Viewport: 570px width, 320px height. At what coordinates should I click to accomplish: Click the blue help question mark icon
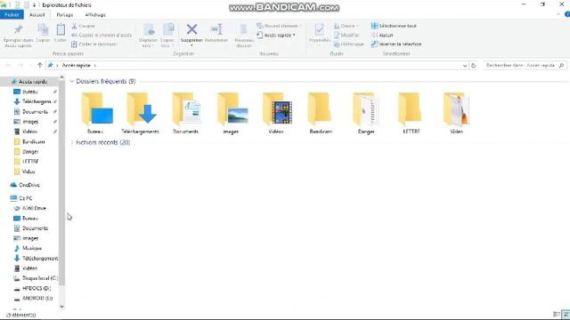pyautogui.click(x=567, y=14)
